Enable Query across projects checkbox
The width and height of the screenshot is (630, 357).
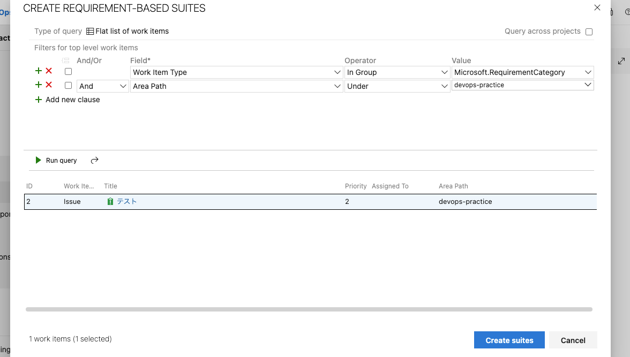click(589, 32)
